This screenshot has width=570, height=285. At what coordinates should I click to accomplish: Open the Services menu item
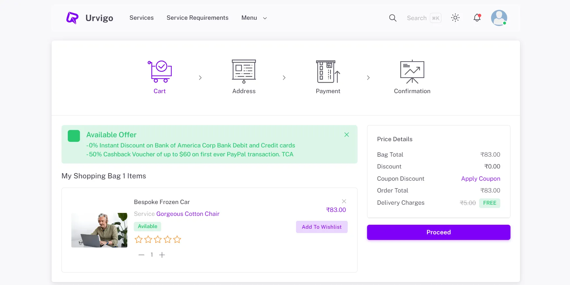point(141,18)
